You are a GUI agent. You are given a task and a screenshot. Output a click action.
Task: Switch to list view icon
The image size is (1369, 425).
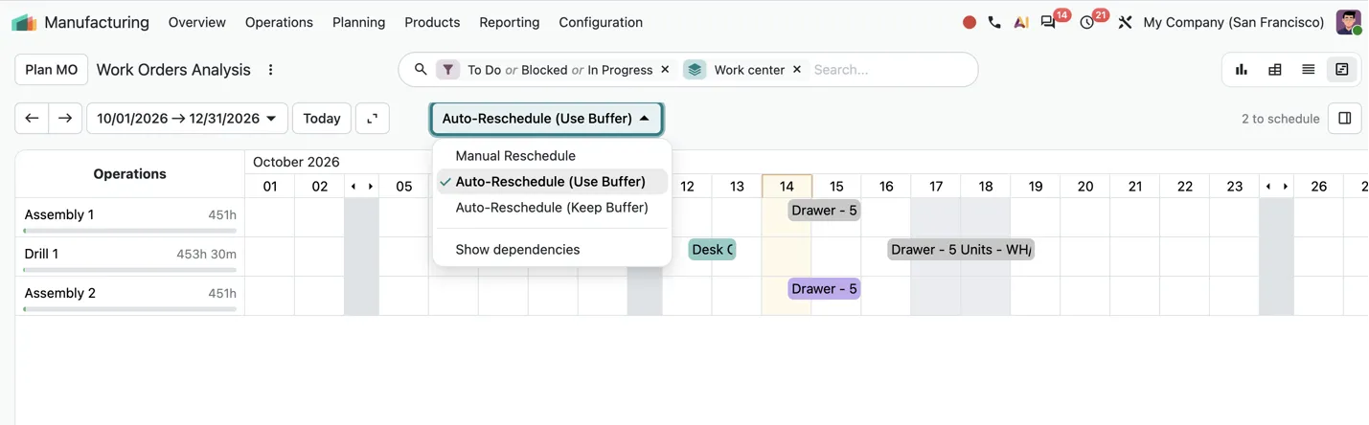1308,69
